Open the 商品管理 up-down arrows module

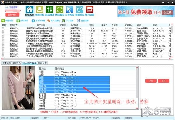[50, 11]
